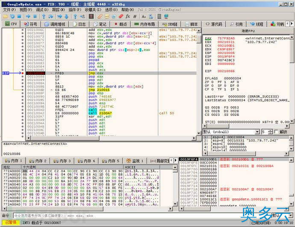The image size is (295, 227).
Task: Open the 默认 dropdown beside the command bar
Action: coord(283,215)
